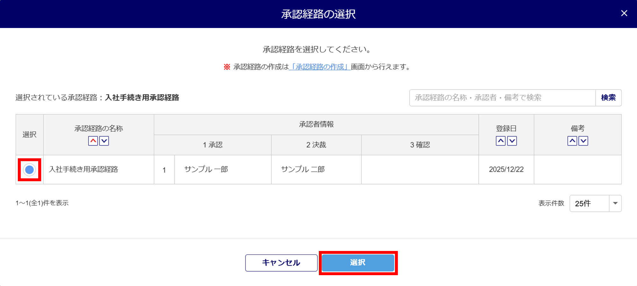
Task: Click the 1 承認 column header
Action: (213, 145)
